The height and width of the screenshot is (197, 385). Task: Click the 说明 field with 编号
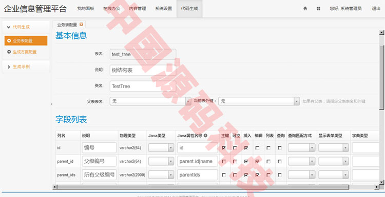click(99, 147)
